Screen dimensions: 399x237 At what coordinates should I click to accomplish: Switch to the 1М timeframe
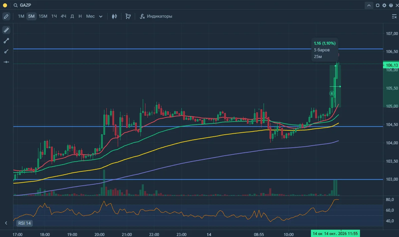[21, 16]
